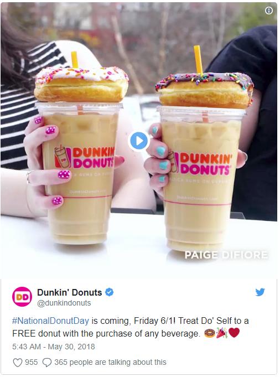Click the red heart emoji in tweet
The image size is (280, 377).
coord(234,333)
